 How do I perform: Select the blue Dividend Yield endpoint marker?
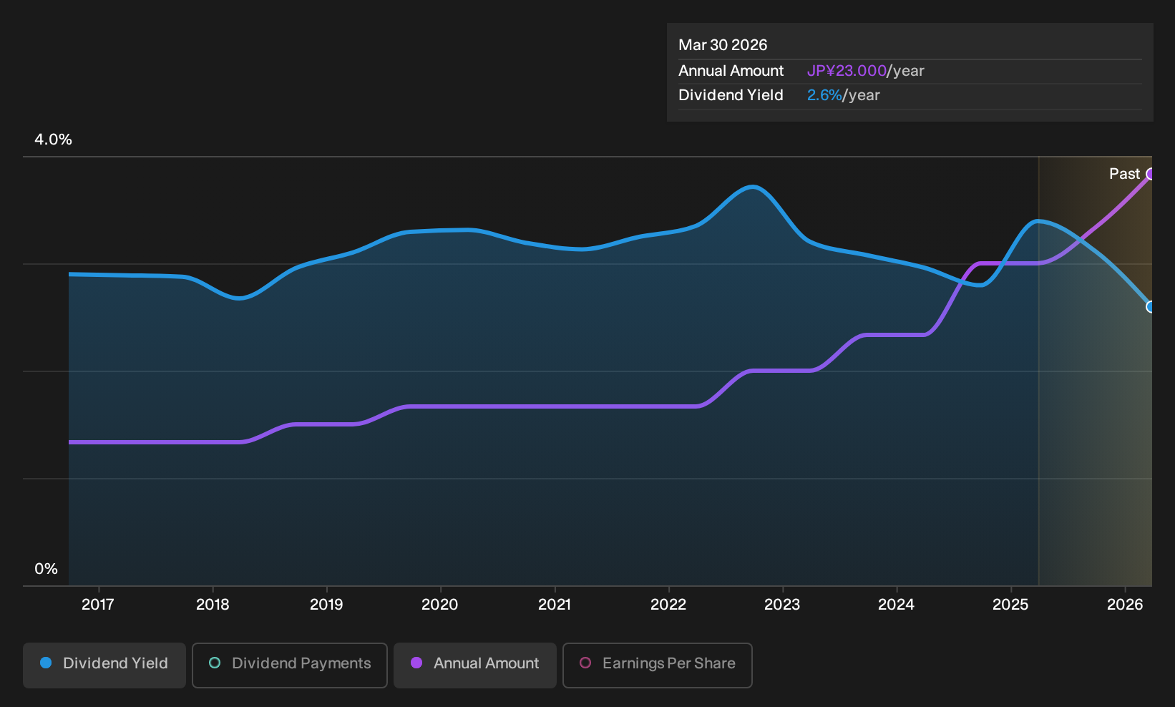(1151, 307)
